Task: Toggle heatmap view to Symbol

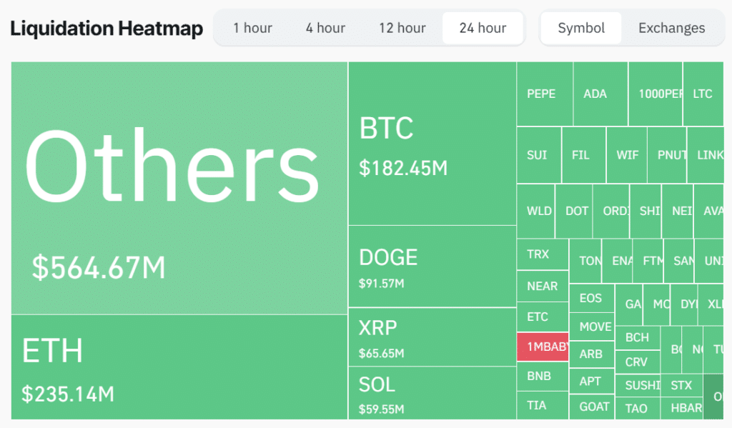Action: pos(581,28)
